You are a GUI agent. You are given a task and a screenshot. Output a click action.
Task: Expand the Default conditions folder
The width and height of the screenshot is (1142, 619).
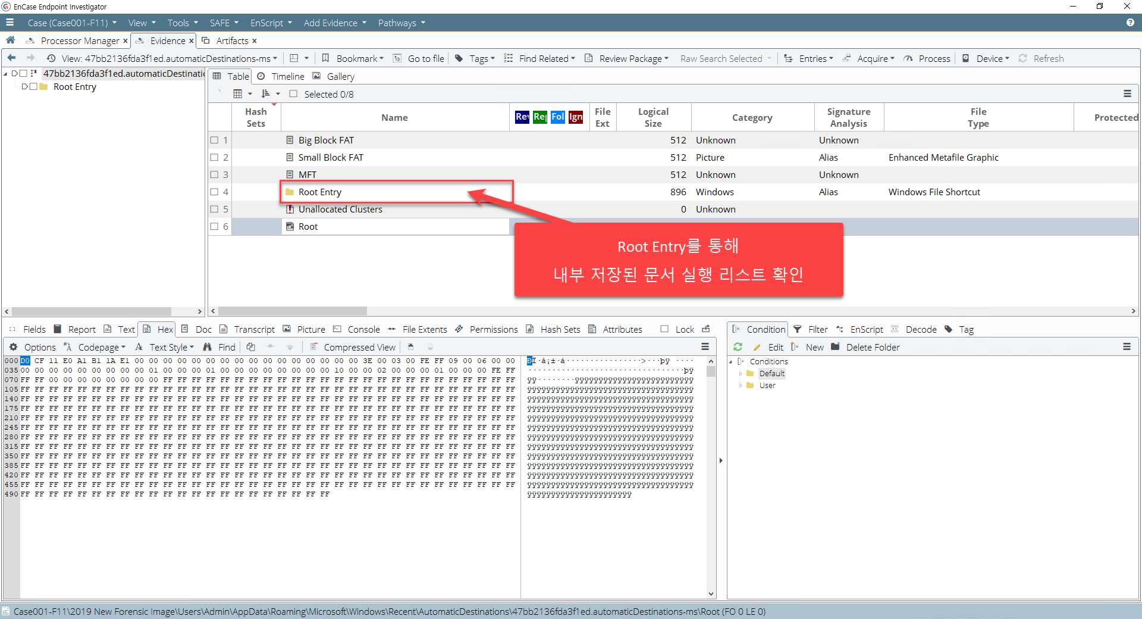741,373
